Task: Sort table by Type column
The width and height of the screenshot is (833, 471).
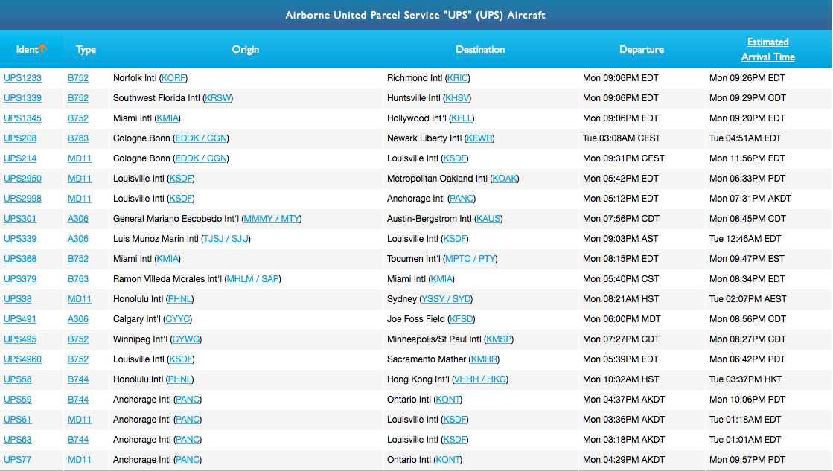Action: pyautogui.click(x=86, y=49)
